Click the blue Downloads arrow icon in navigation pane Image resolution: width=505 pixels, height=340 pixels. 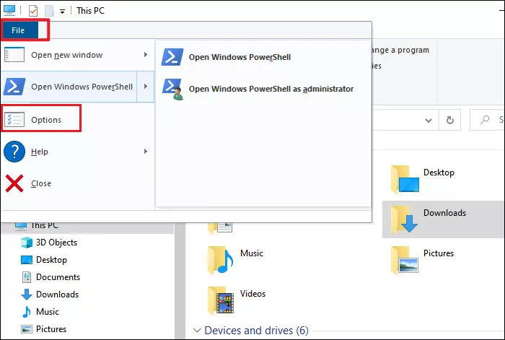coord(27,295)
